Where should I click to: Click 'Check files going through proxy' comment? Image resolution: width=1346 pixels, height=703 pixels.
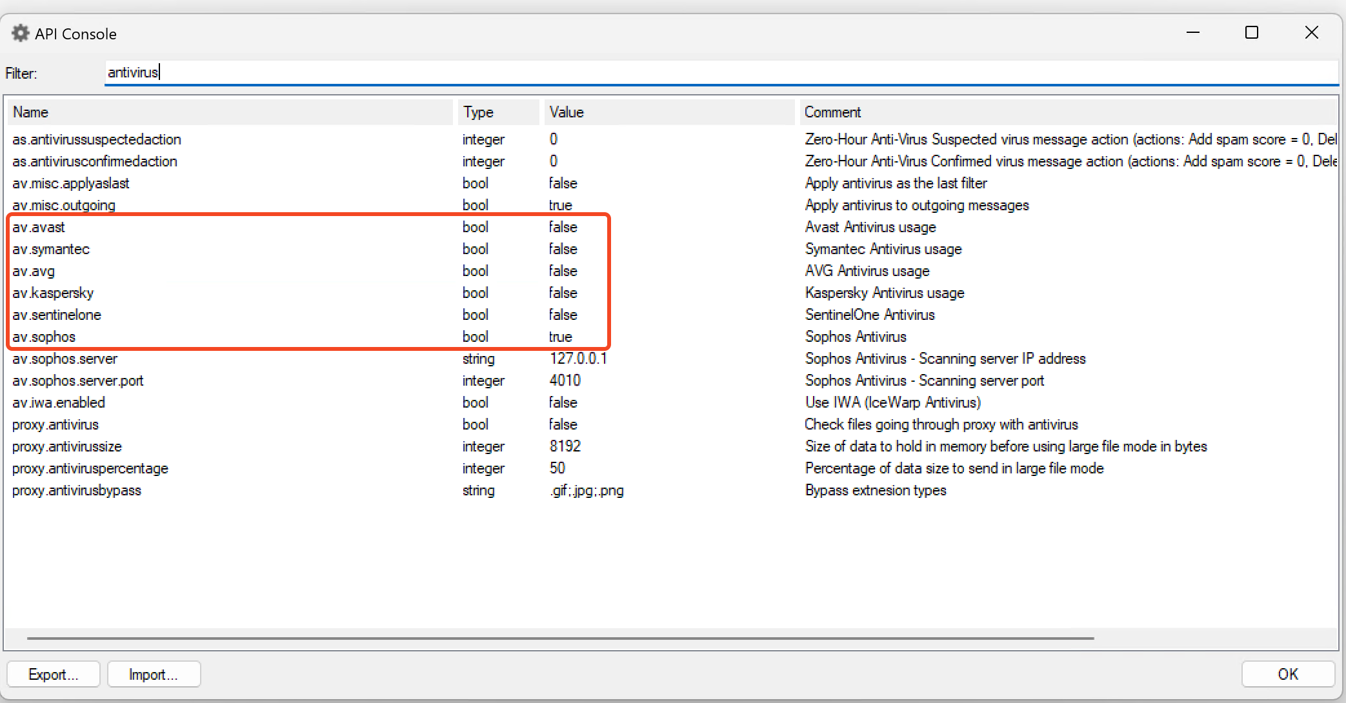pyautogui.click(x=941, y=424)
